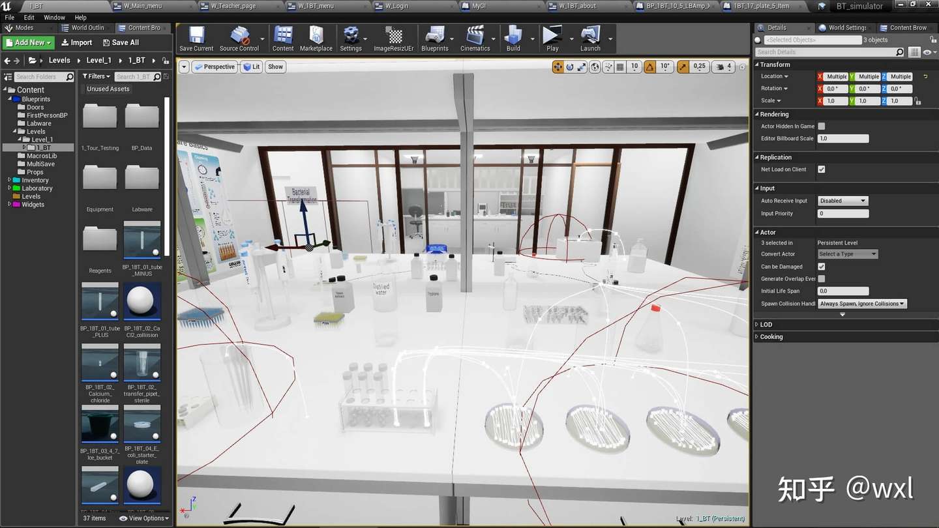Open the Marketplace from the toolbar
The width and height of the screenshot is (939, 528).
(x=316, y=38)
